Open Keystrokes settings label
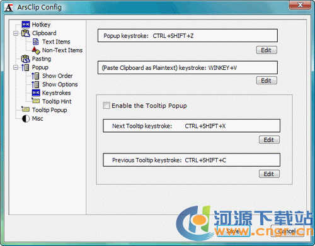 57,93
